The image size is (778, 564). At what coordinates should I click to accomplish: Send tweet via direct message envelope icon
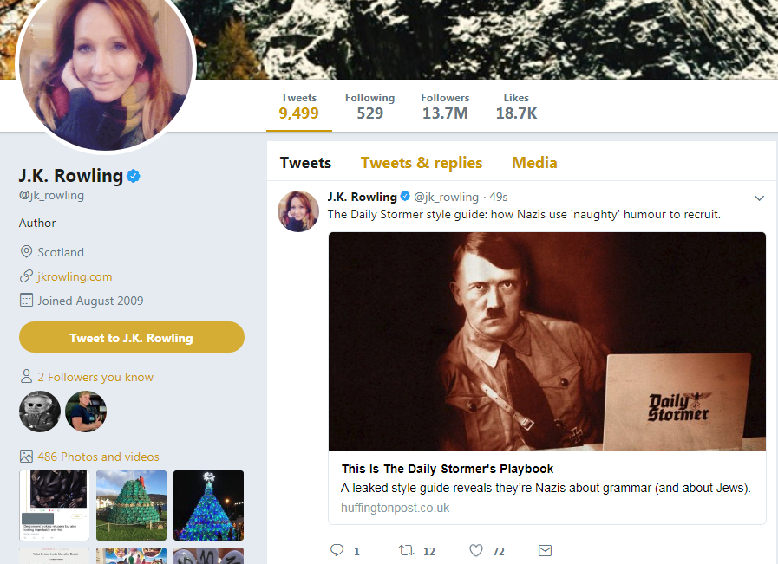[546, 550]
